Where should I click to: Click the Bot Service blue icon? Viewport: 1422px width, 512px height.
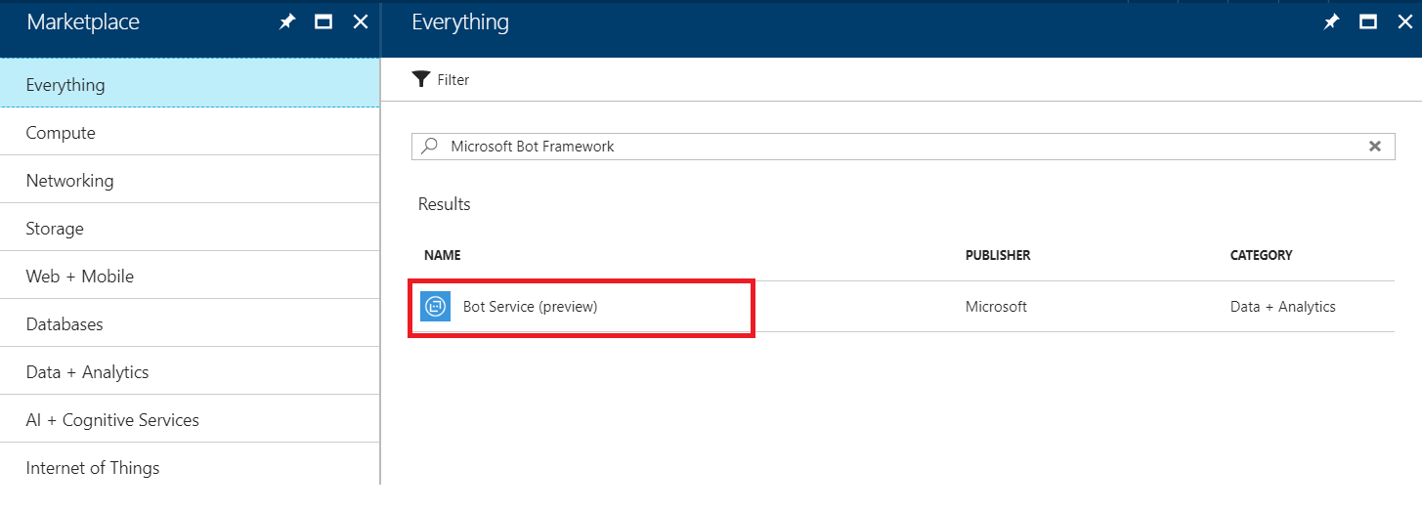tap(436, 307)
